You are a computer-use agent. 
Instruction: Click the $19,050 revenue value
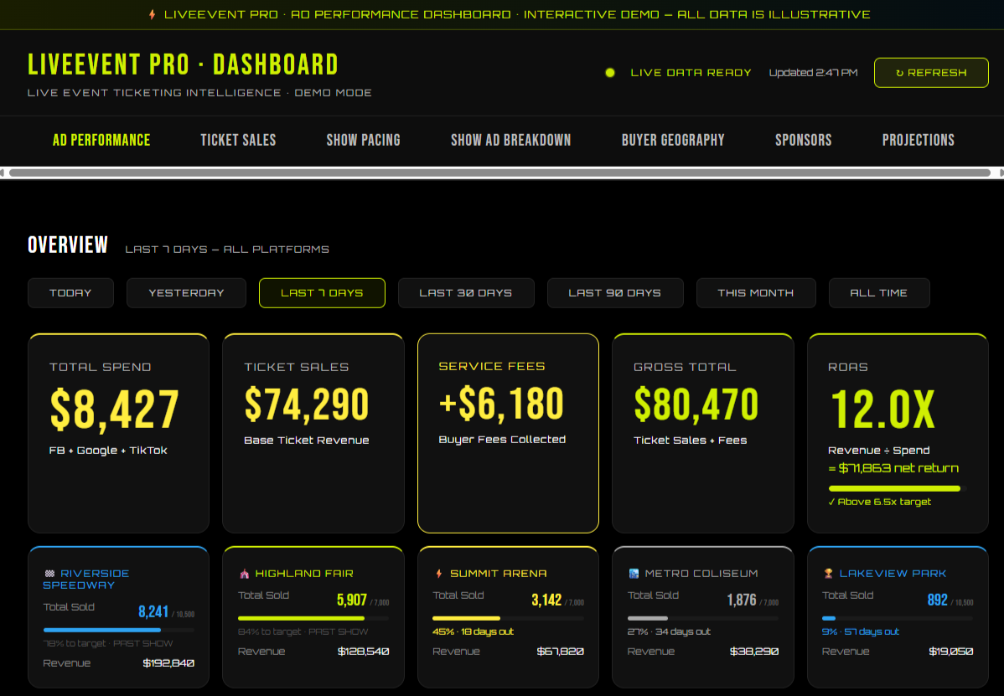point(951,652)
